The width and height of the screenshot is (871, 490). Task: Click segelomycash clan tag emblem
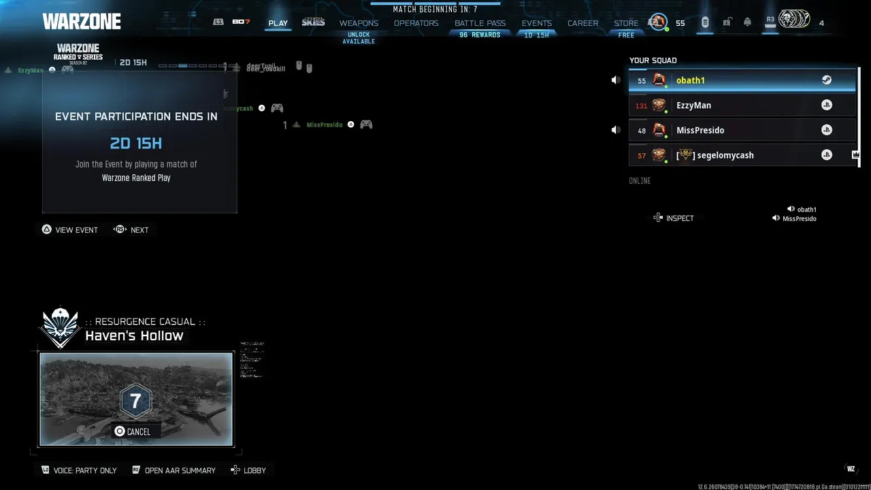(686, 155)
